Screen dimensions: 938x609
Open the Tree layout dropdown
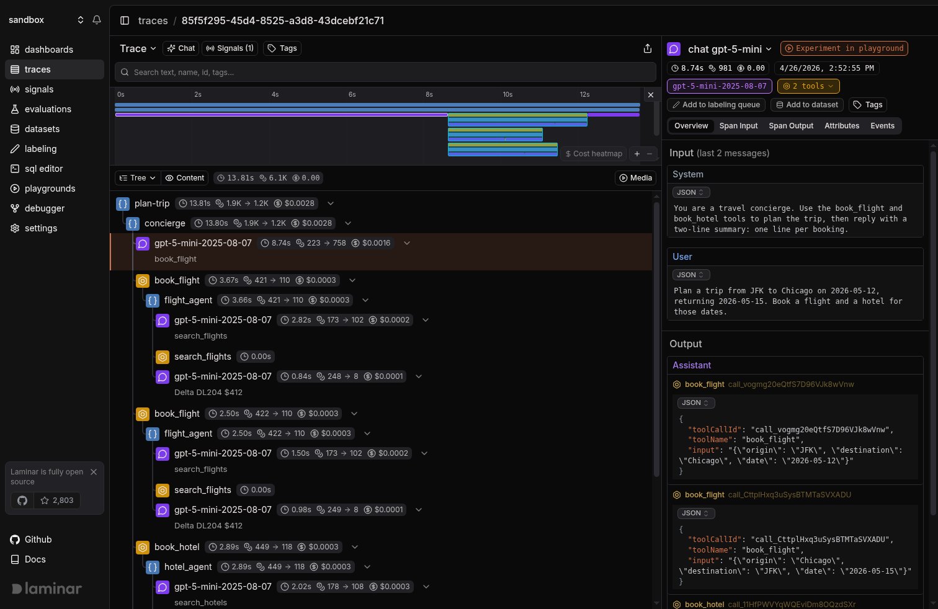tap(138, 178)
